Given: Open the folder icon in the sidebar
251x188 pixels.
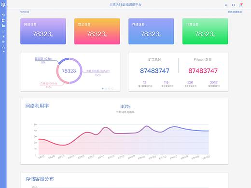Looking at the screenshot, I should point(3,26).
